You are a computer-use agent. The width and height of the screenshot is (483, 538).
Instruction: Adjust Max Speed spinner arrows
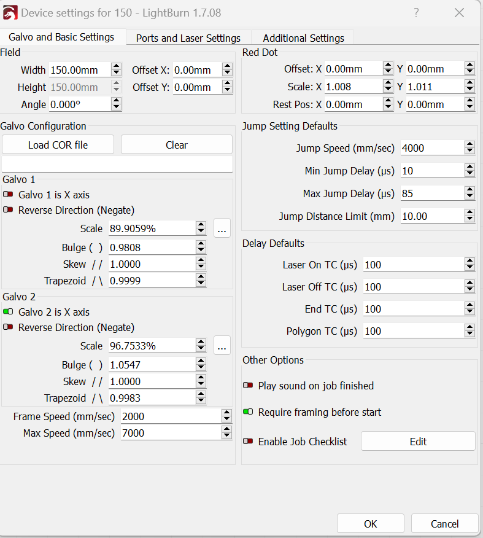(226, 432)
